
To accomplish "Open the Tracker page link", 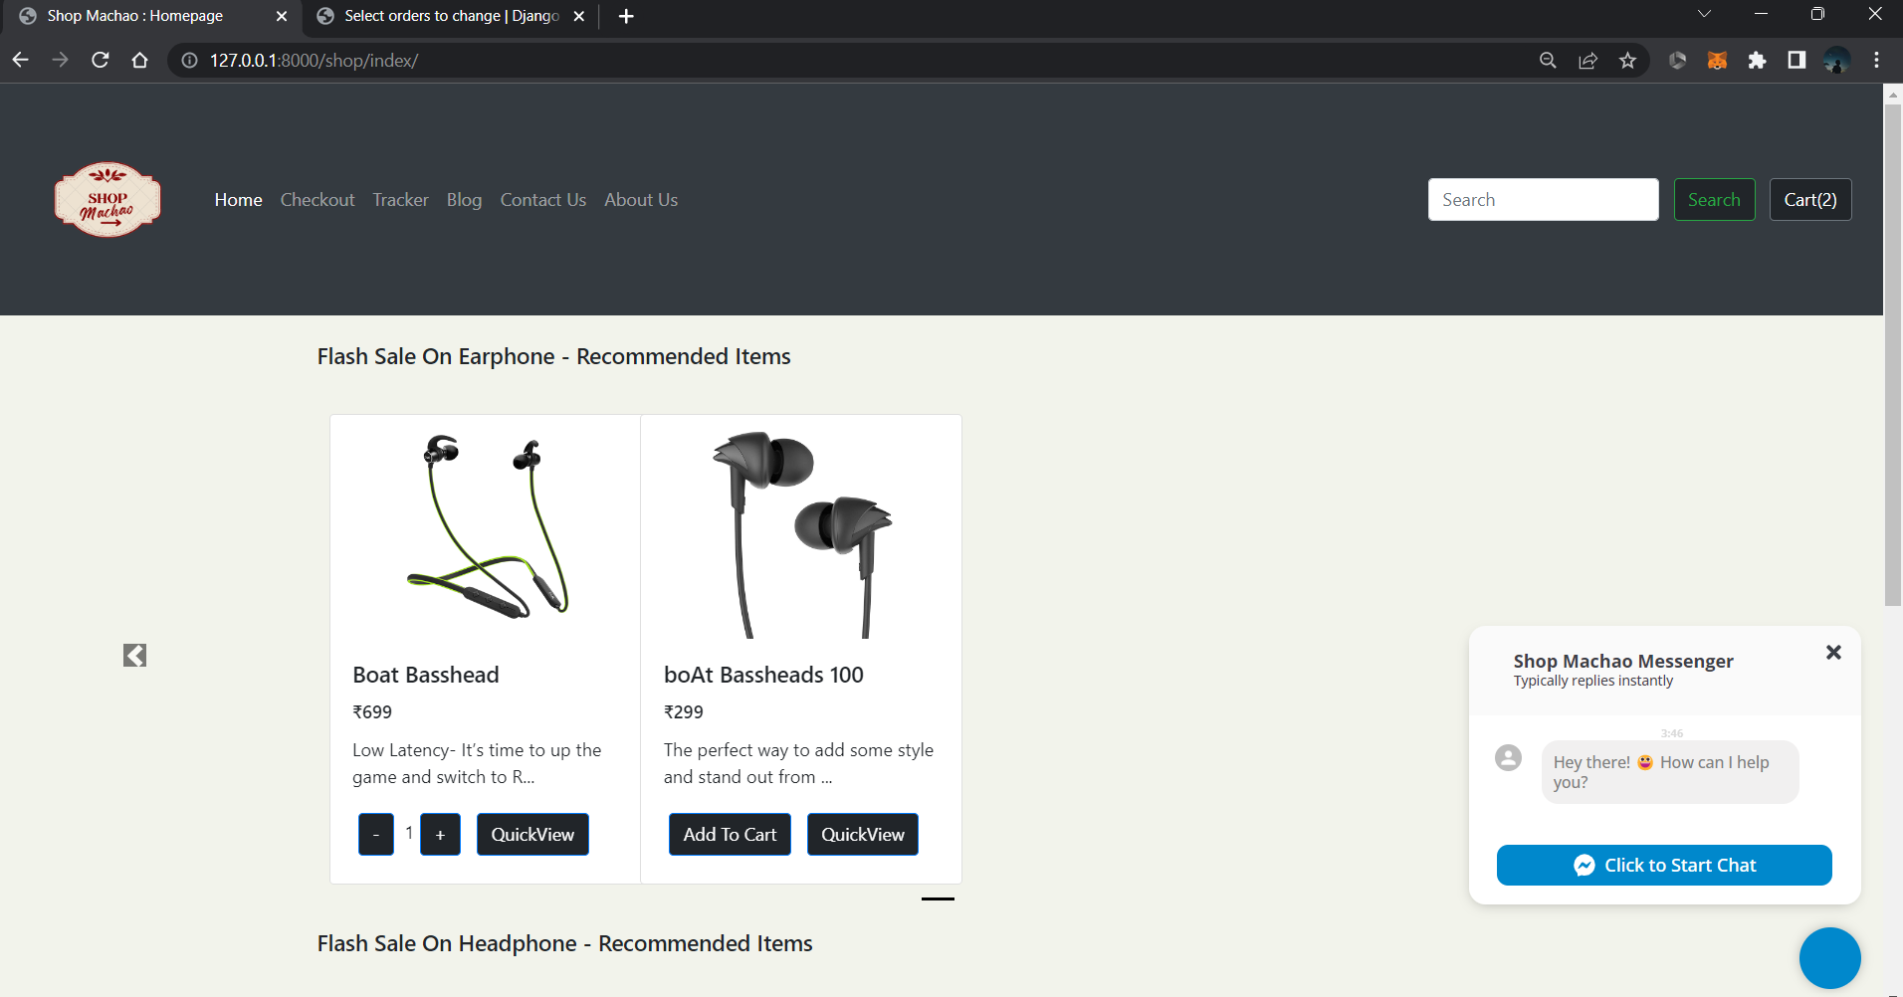I will tap(400, 199).
